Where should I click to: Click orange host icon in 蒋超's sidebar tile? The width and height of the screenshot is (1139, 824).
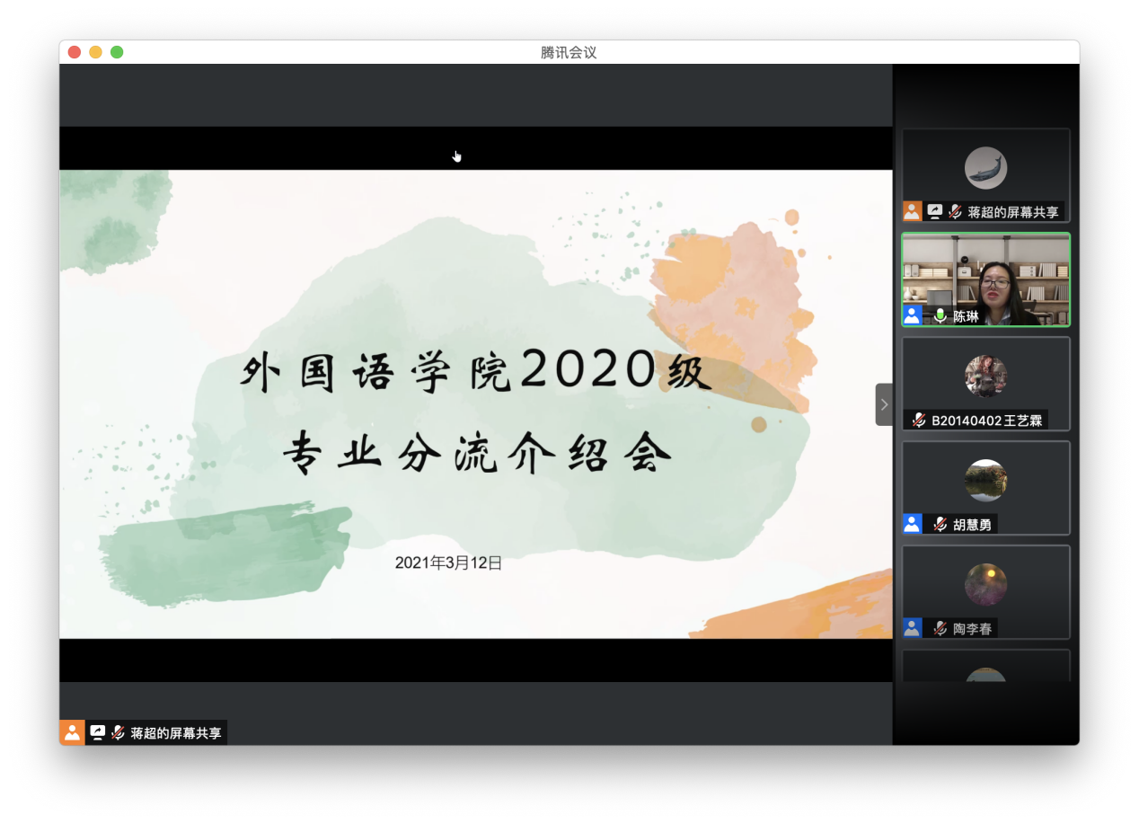click(x=912, y=211)
